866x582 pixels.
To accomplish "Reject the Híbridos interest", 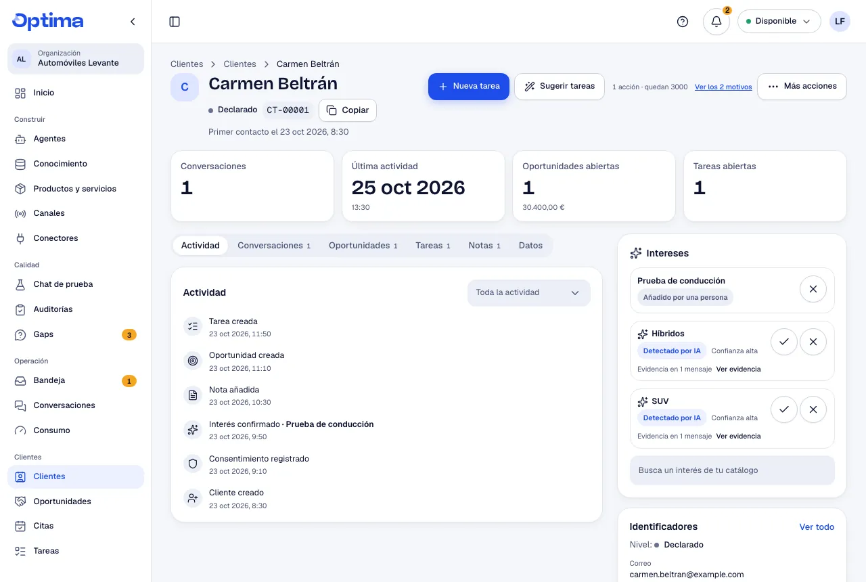I will coord(813,342).
